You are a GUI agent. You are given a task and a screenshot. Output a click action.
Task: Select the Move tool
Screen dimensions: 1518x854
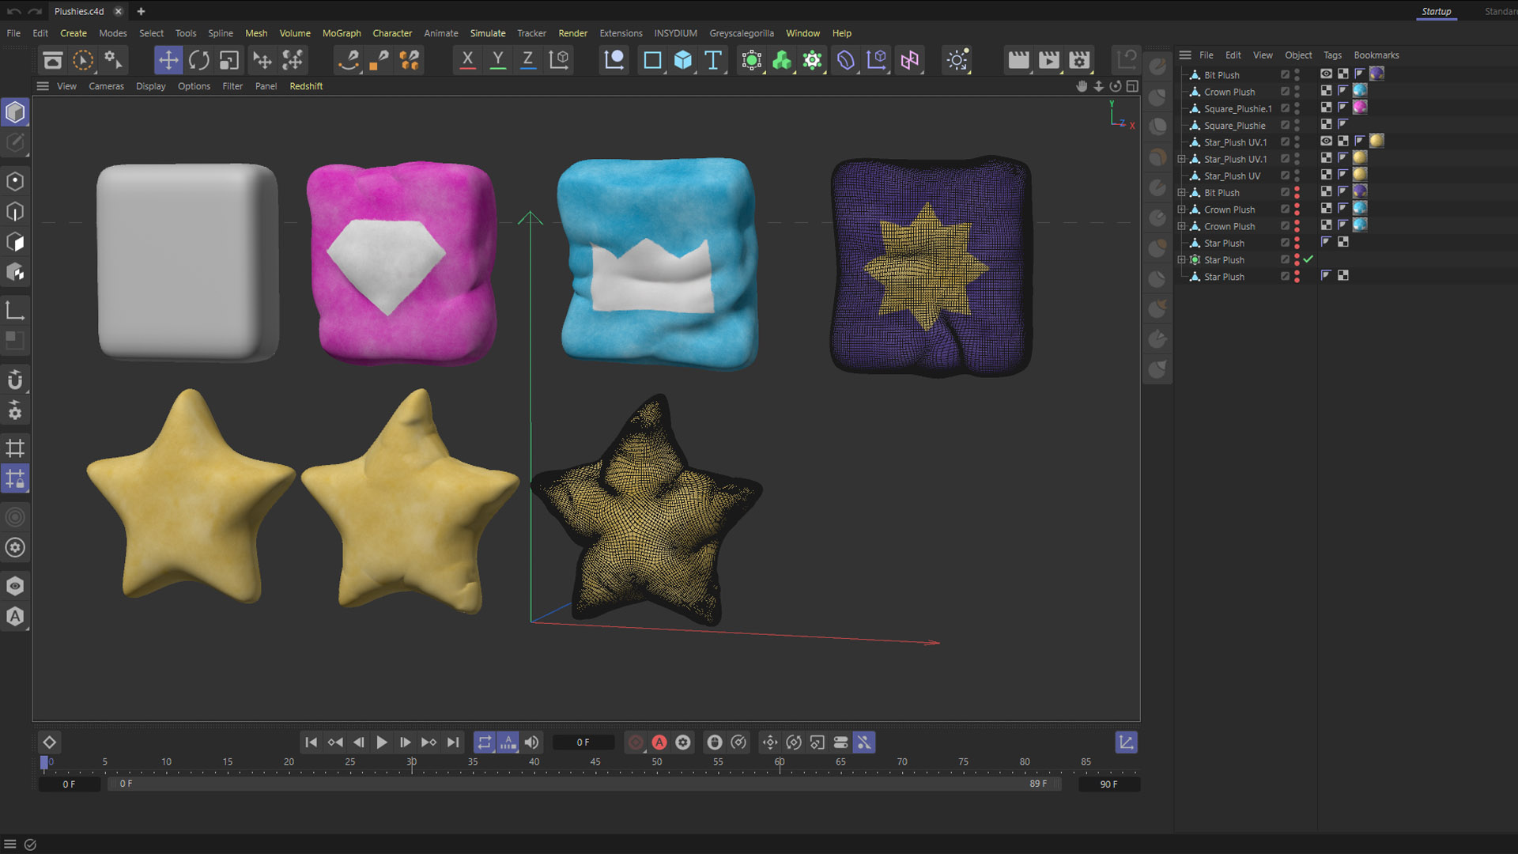[x=168, y=60]
